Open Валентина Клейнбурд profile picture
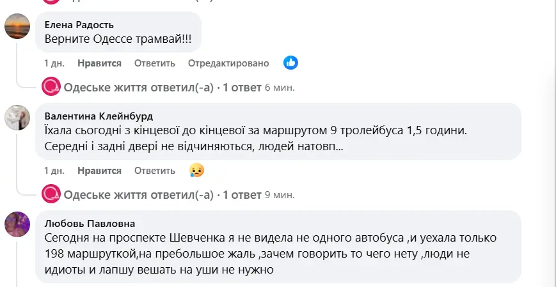 tap(17, 117)
